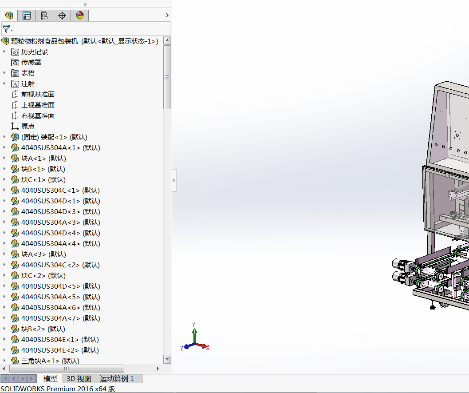Click the 4040SUS304C<1> component icon
The height and width of the screenshot is (393, 469).
pyautogui.click(x=15, y=191)
